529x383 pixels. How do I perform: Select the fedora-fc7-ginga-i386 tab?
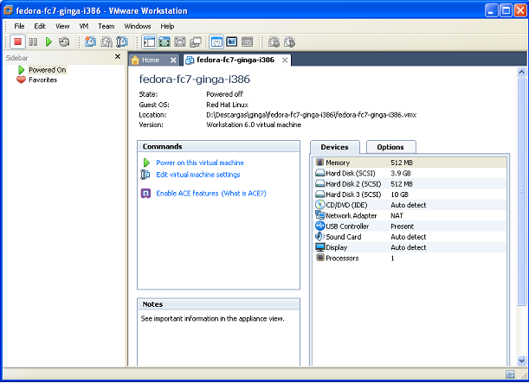[235, 60]
